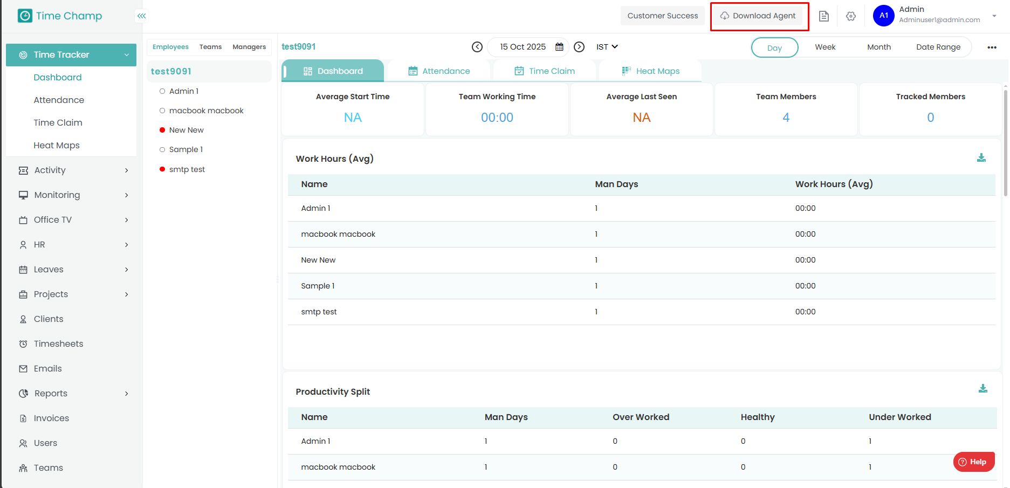Open the three-dots more options menu

pyautogui.click(x=991, y=47)
